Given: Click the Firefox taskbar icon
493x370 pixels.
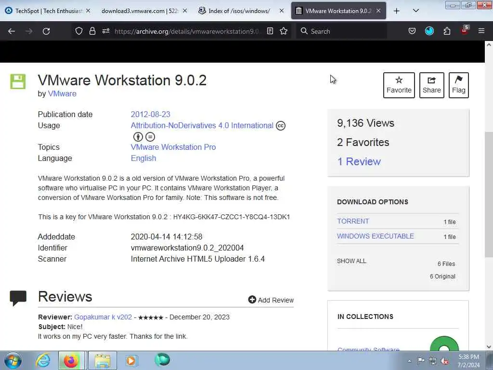Looking at the screenshot, I should click(71, 360).
